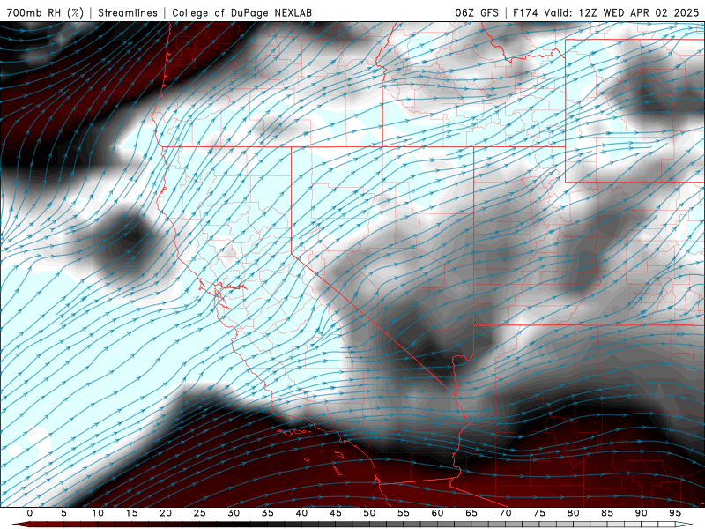Select the "15" tick label on the scale
This screenshot has width=705, height=529.
click(131, 513)
